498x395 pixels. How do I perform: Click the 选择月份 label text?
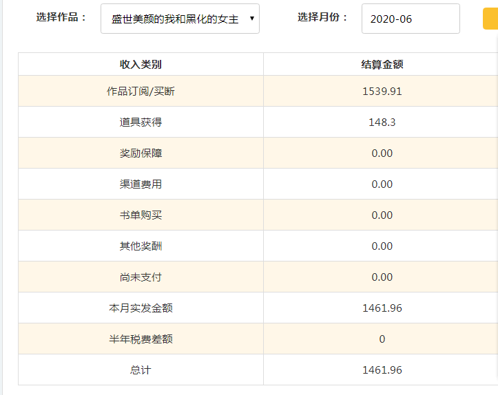pyautogui.click(x=323, y=18)
